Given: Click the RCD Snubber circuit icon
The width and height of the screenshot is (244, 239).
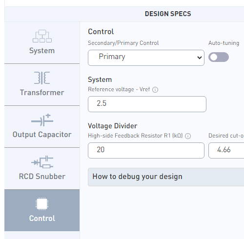Looking at the screenshot, I should (42, 162).
